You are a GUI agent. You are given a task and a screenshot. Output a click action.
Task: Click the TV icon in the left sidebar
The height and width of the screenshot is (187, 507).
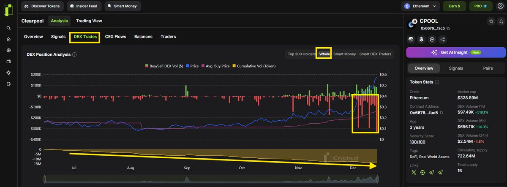coord(8,62)
